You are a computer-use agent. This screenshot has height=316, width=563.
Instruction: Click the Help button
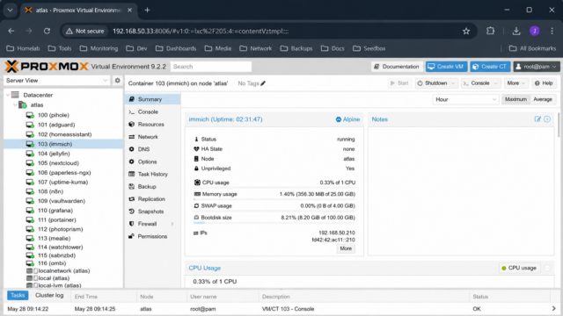tap(544, 83)
